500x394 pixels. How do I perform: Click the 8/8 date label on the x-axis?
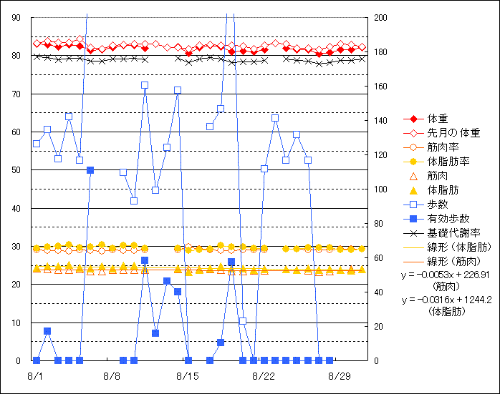point(112,377)
